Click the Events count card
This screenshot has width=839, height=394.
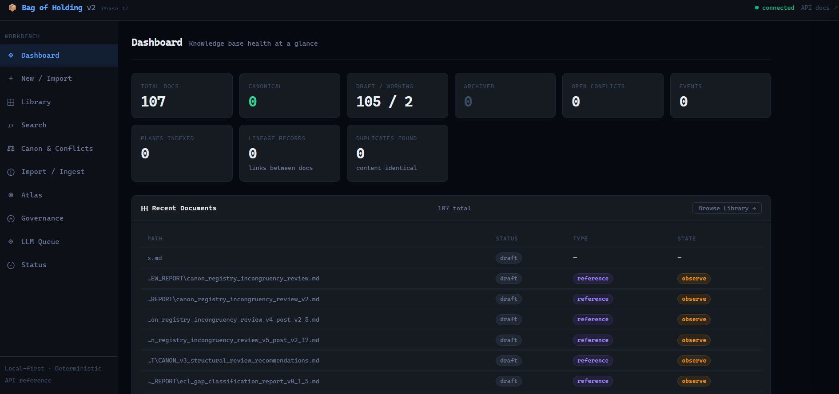pyautogui.click(x=720, y=95)
